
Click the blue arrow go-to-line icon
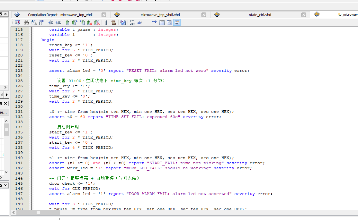[x=154, y=22]
